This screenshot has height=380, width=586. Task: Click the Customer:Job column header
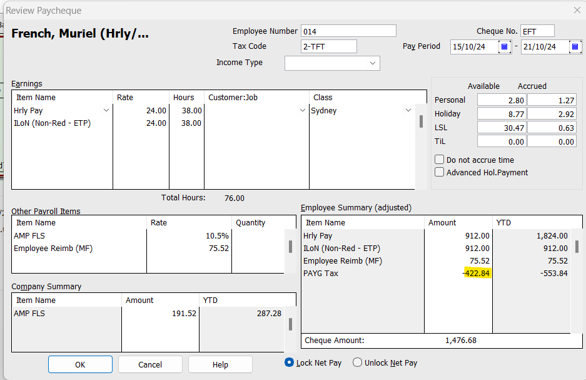(x=233, y=97)
